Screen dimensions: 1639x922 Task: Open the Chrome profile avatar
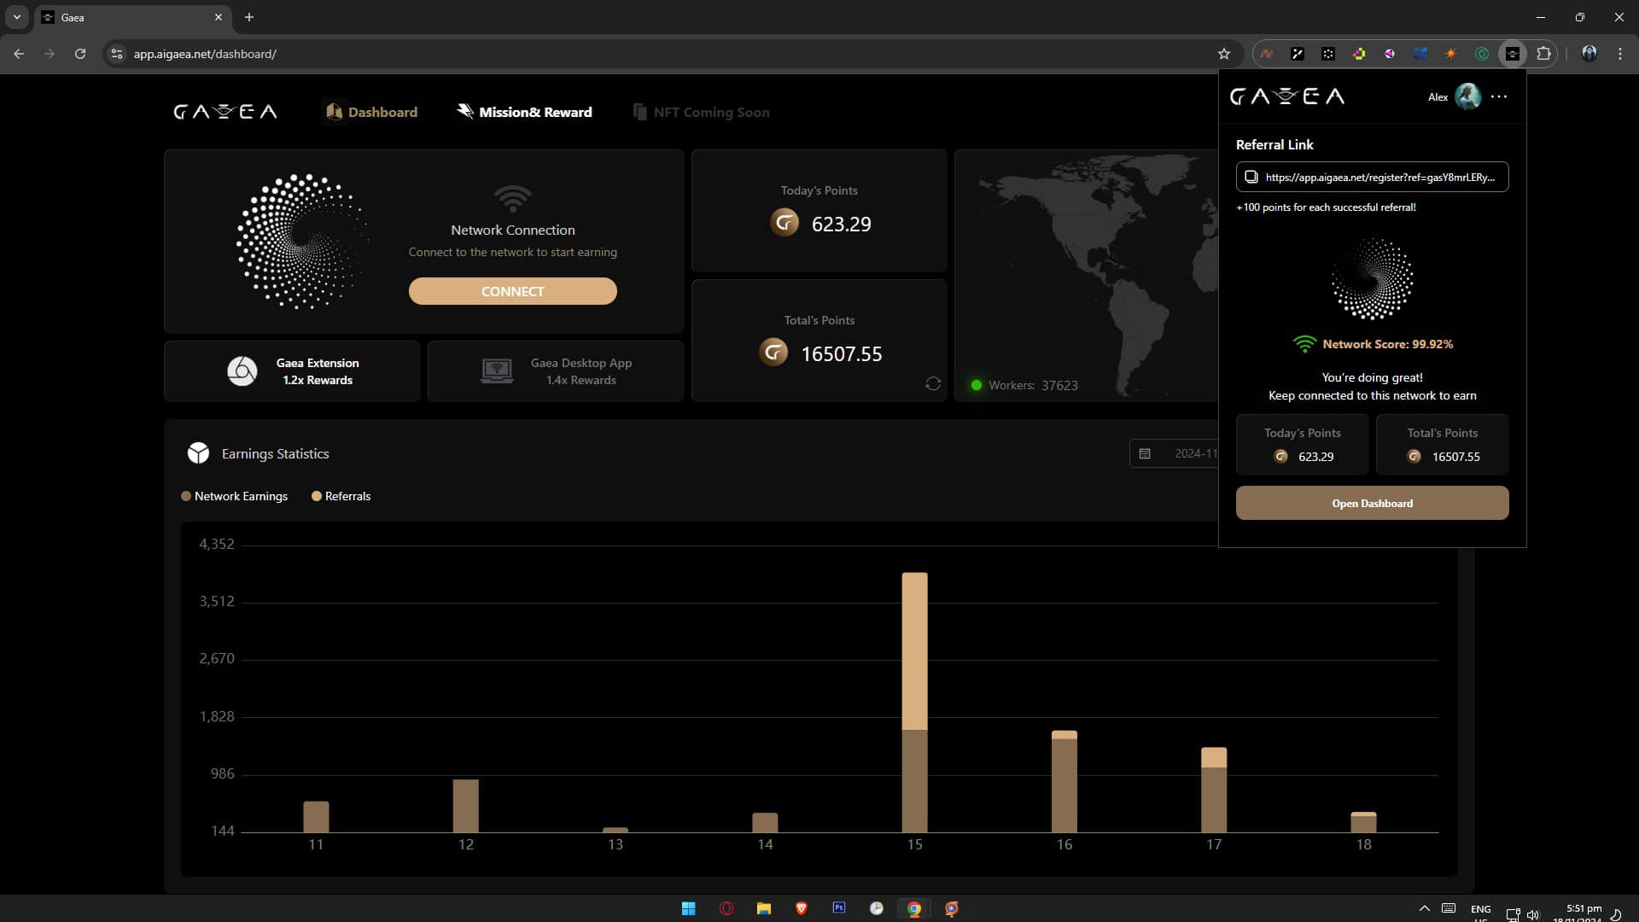pos(1589,54)
